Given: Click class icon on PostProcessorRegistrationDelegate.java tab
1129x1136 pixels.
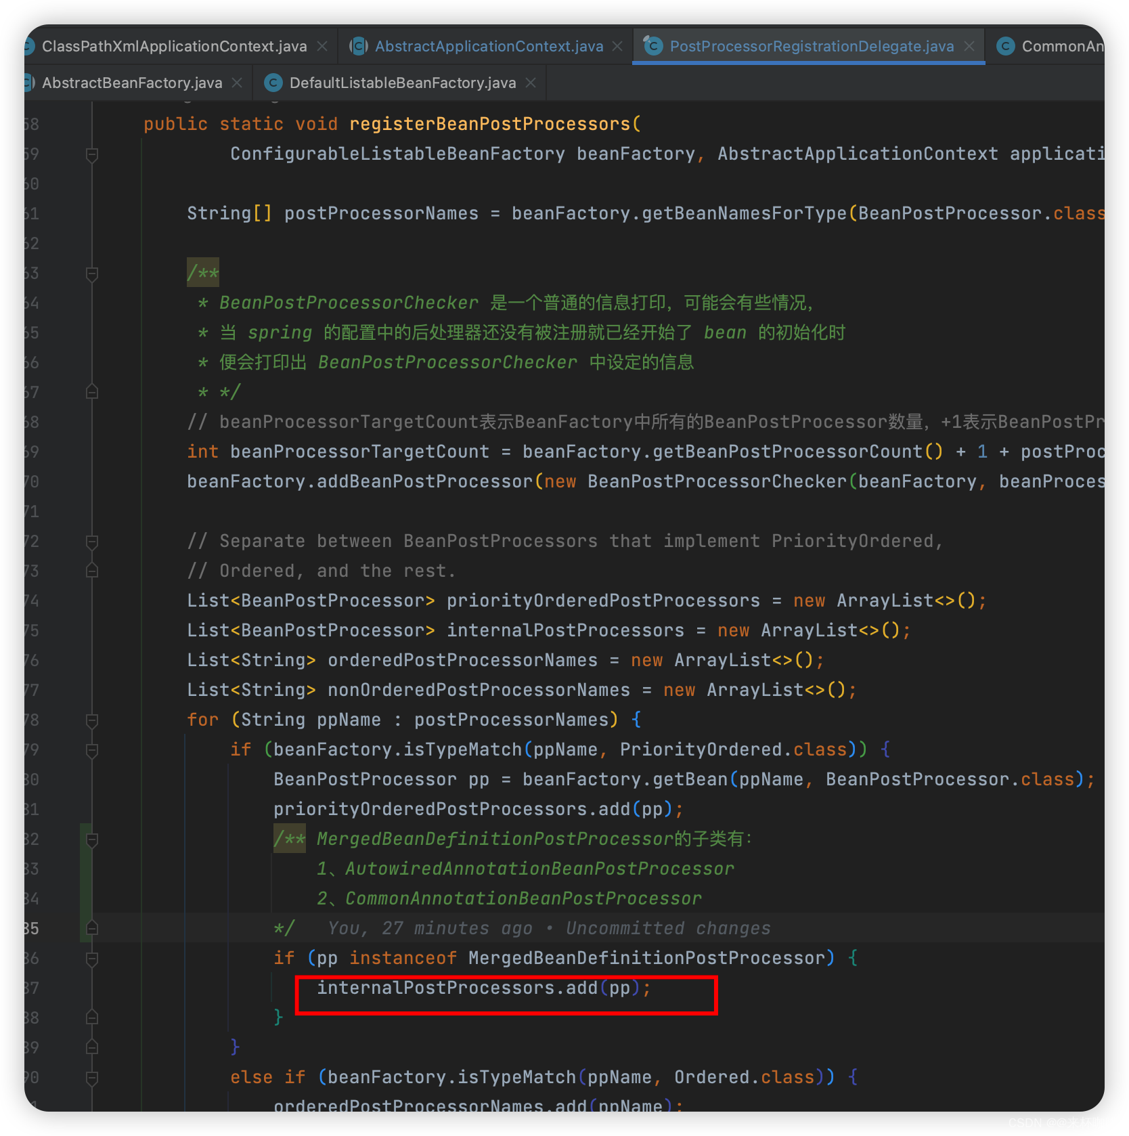Looking at the screenshot, I should click(652, 46).
